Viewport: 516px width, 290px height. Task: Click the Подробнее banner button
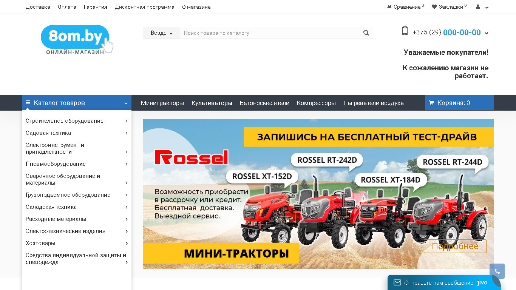[x=455, y=246]
